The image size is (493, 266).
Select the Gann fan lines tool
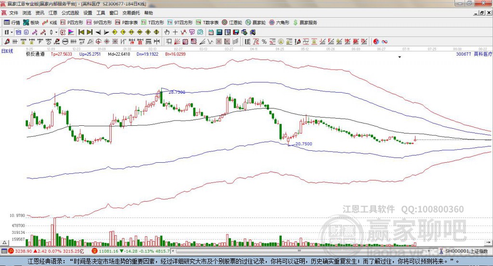[x=177, y=41]
